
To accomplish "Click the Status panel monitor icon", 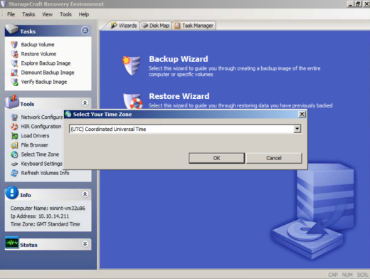I will (12, 243).
